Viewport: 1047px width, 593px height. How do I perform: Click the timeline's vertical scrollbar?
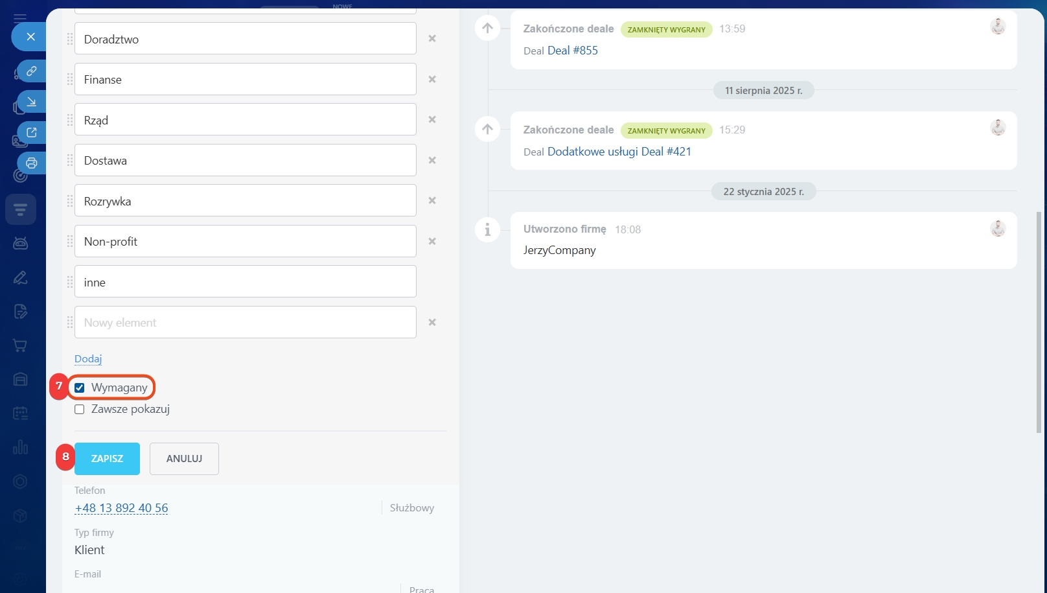1039,322
